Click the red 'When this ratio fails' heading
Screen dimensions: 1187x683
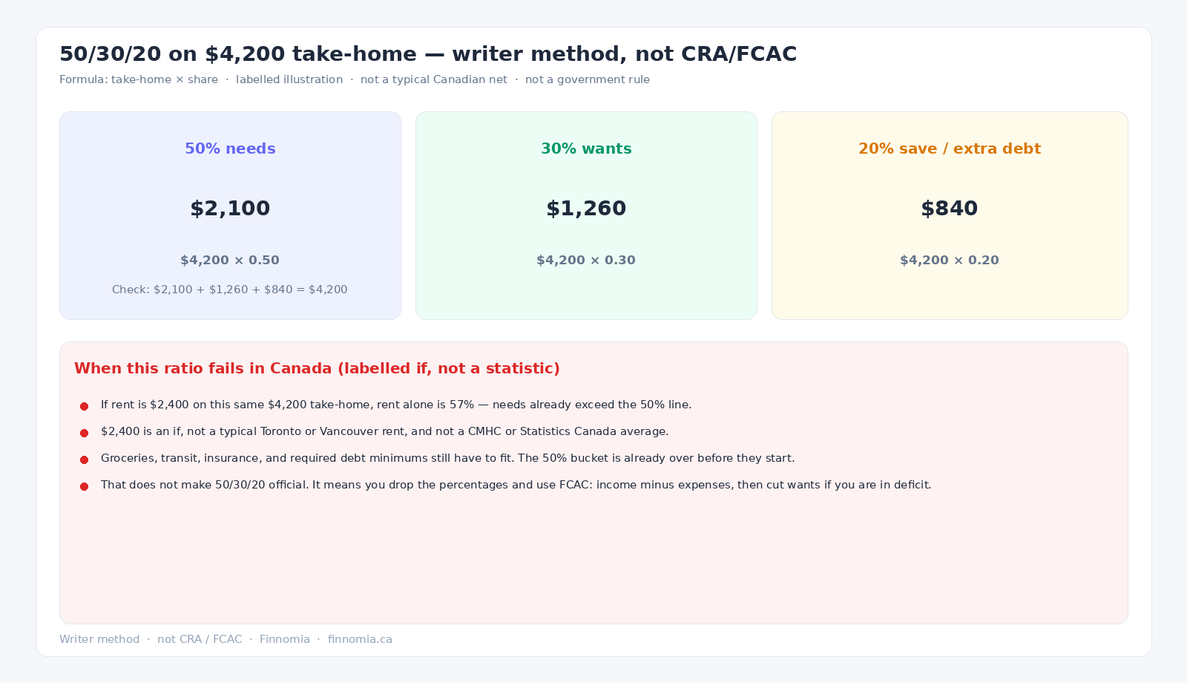click(x=317, y=368)
